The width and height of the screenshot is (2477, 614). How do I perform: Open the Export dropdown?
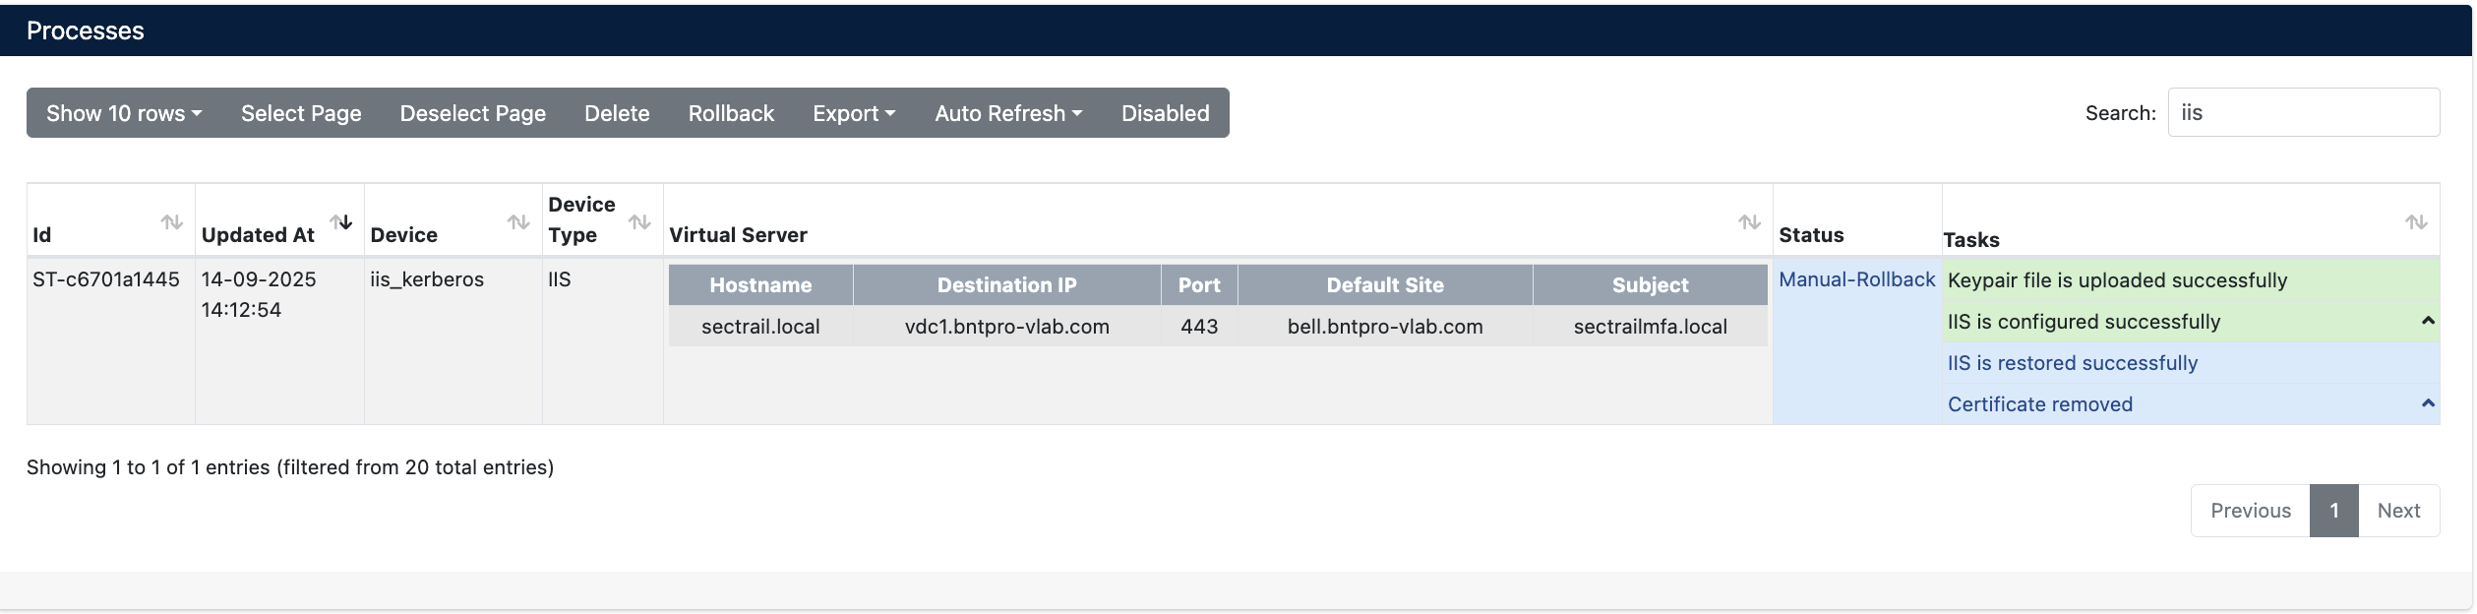pos(853,113)
